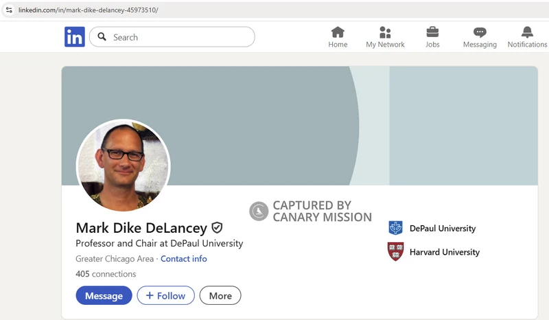Open Messaging from the top bar
The width and height of the screenshot is (549, 320).
pyautogui.click(x=480, y=37)
